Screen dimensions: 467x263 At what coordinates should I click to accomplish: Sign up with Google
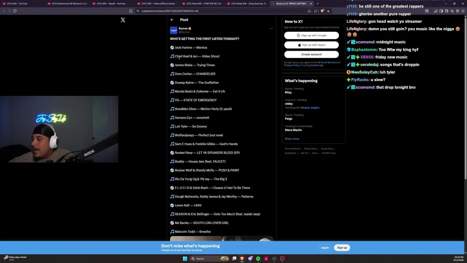pyautogui.click(x=312, y=35)
